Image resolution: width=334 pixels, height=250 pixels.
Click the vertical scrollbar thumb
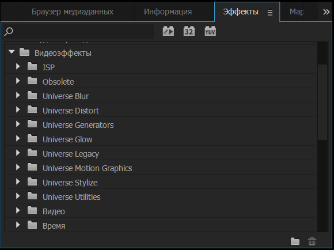pos(322,103)
